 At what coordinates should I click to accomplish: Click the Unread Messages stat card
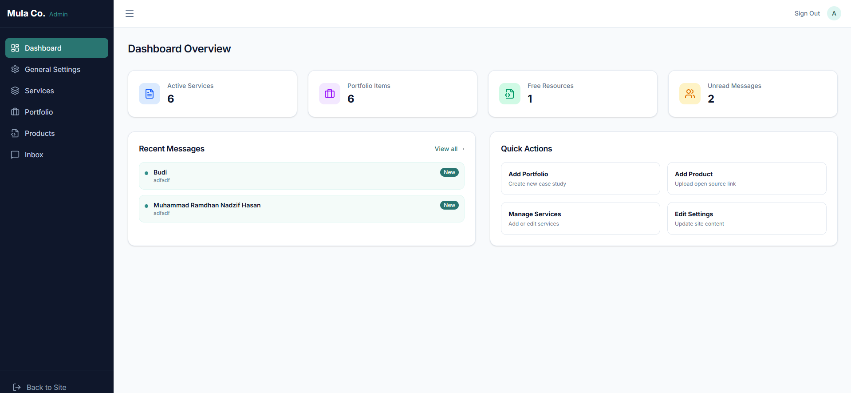point(753,94)
